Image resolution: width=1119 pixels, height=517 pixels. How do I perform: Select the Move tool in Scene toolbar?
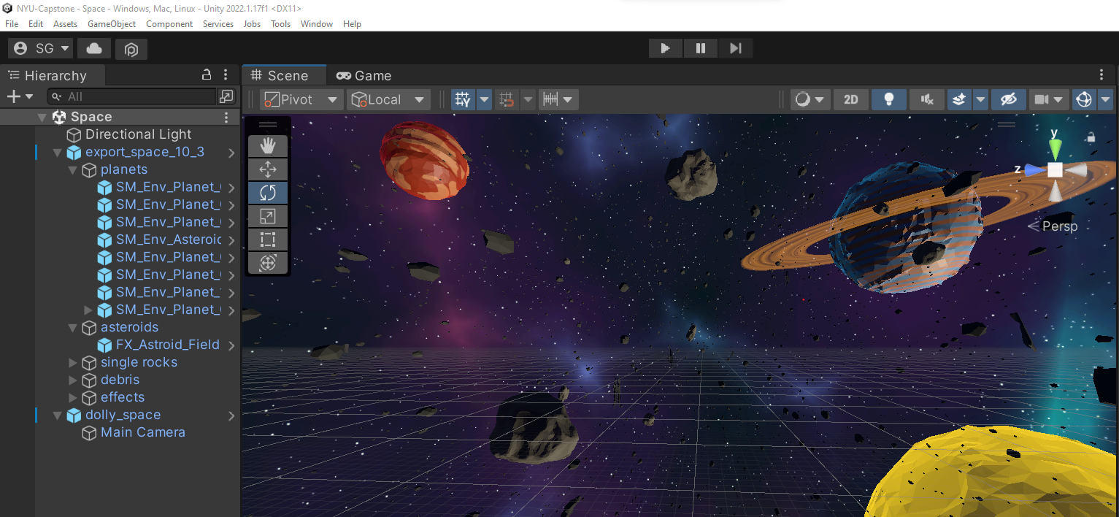[x=268, y=169]
